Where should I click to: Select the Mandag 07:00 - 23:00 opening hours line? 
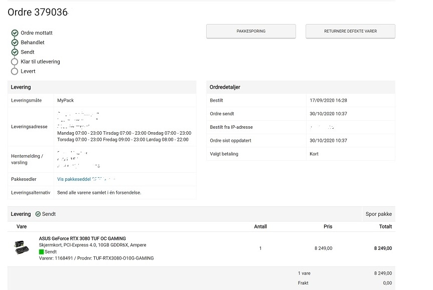click(124, 133)
